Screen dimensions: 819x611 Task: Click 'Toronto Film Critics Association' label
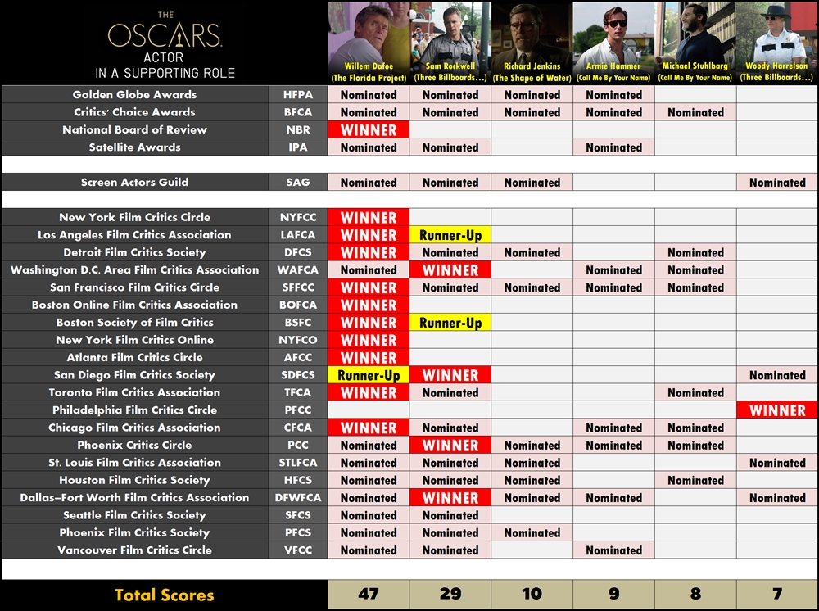pos(135,392)
